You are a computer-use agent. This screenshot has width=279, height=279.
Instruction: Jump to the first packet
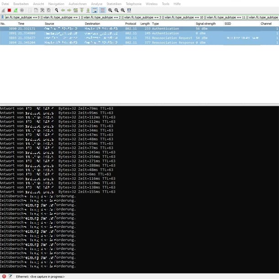click(82, 10)
